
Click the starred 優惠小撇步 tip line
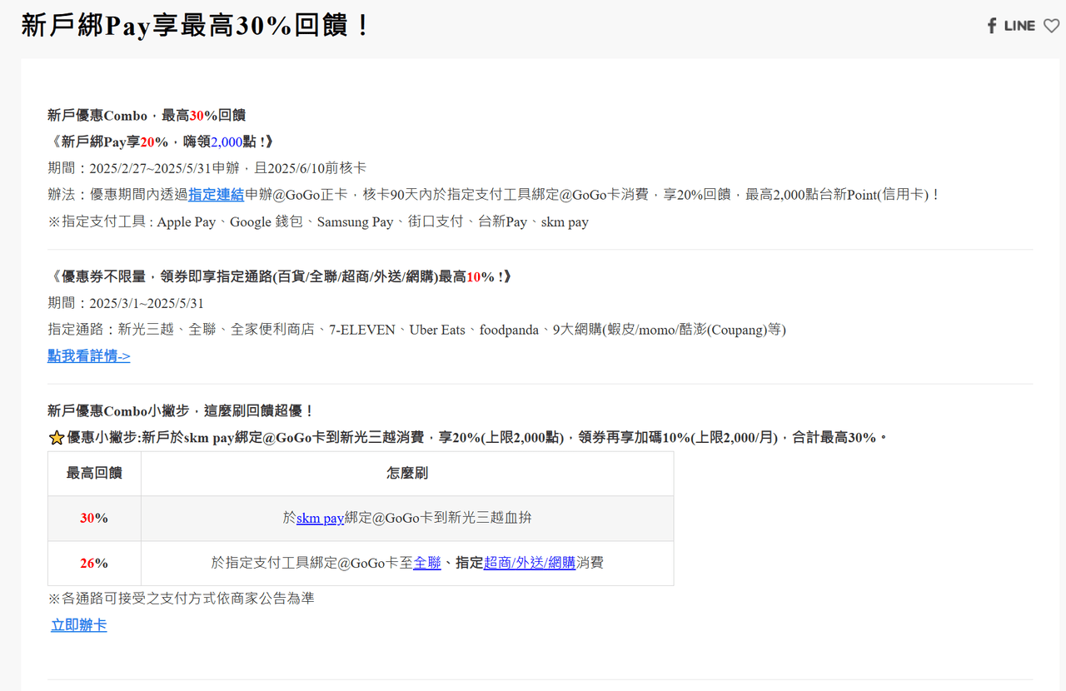pyautogui.click(x=469, y=437)
